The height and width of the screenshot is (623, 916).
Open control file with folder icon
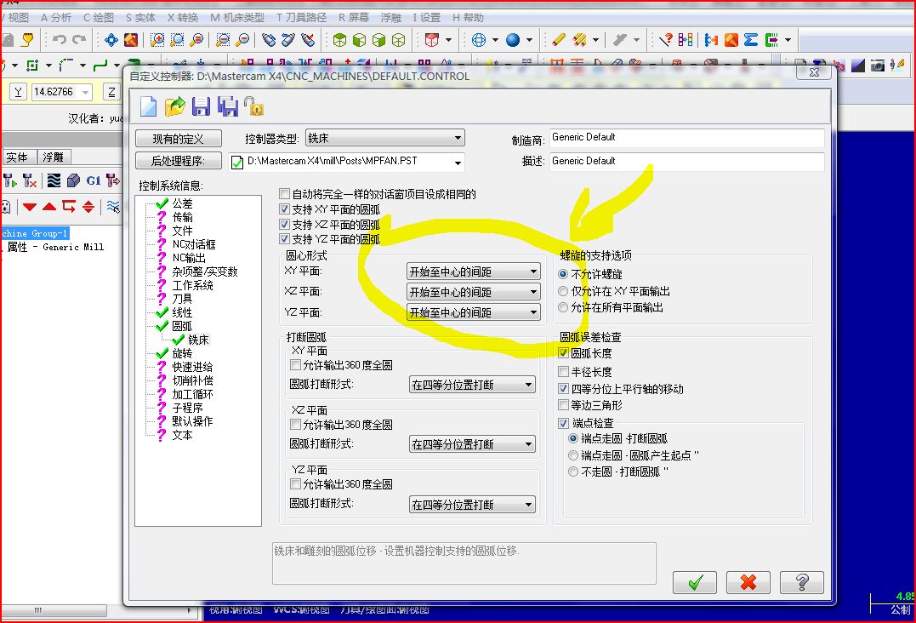coord(174,107)
